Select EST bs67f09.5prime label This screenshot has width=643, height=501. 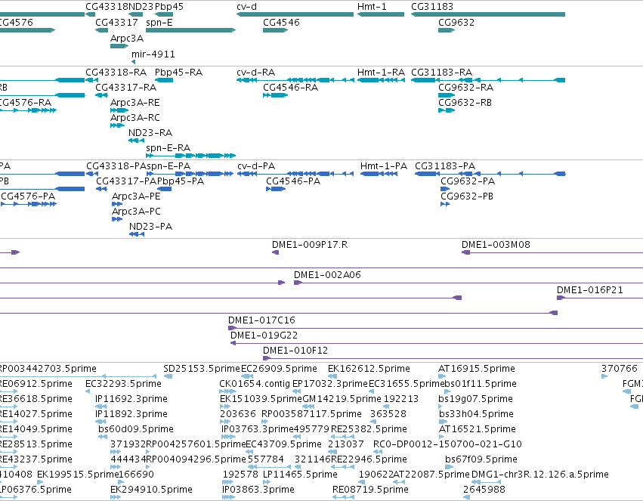481,459
